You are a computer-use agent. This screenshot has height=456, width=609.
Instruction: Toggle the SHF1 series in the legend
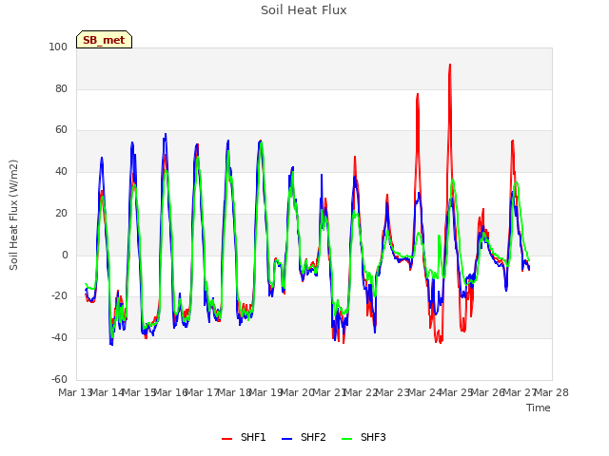(244, 437)
